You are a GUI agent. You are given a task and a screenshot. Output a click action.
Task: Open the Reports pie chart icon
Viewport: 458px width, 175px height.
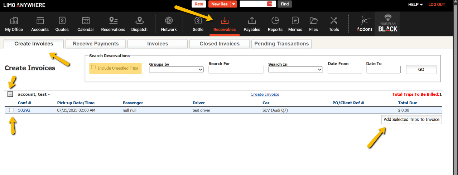pos(275,21)
